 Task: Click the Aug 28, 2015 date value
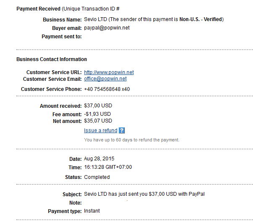tap(99, 159)
